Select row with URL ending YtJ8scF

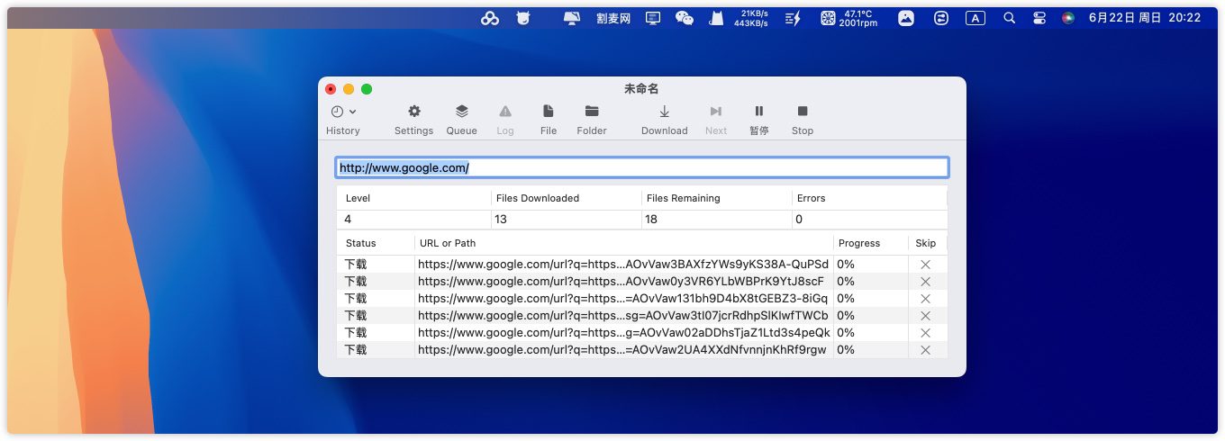point(641,282)
